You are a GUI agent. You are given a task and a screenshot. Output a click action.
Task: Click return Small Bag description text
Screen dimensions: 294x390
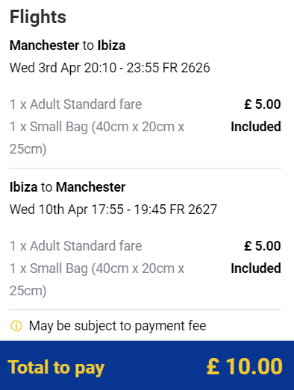point(97,280)
